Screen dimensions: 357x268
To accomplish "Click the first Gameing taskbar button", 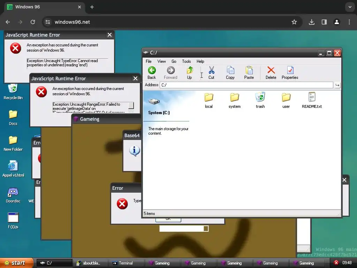I will click(x=162, y=263).
